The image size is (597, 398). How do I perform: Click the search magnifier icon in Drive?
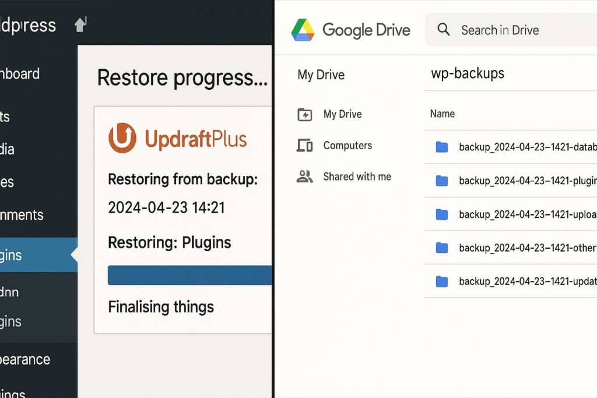[x=444, y=30]
